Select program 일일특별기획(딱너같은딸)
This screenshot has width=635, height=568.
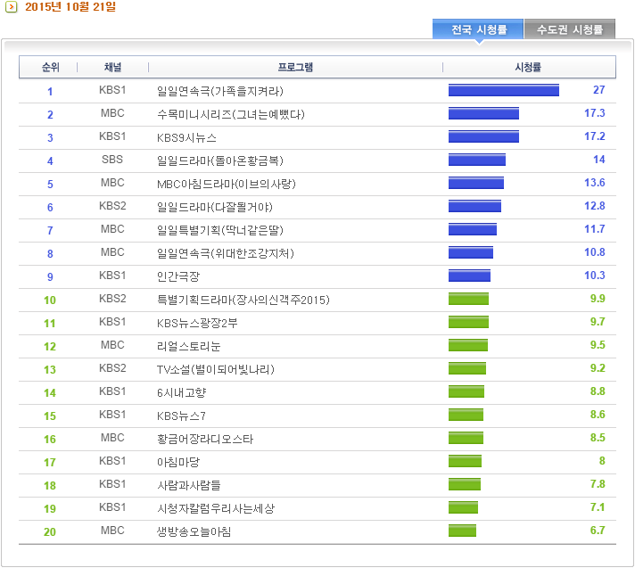pyautogui.click(x=220, y=230)
